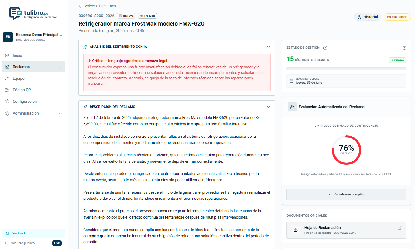The width and height of the screenshot is (415, 249).
Task: Click the claim number 000006-S000-2026
Action: [x=96, y=16]
